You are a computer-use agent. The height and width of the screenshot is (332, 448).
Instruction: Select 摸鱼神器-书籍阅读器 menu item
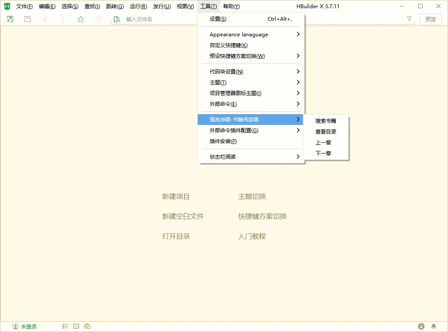[x=250, y=119]
